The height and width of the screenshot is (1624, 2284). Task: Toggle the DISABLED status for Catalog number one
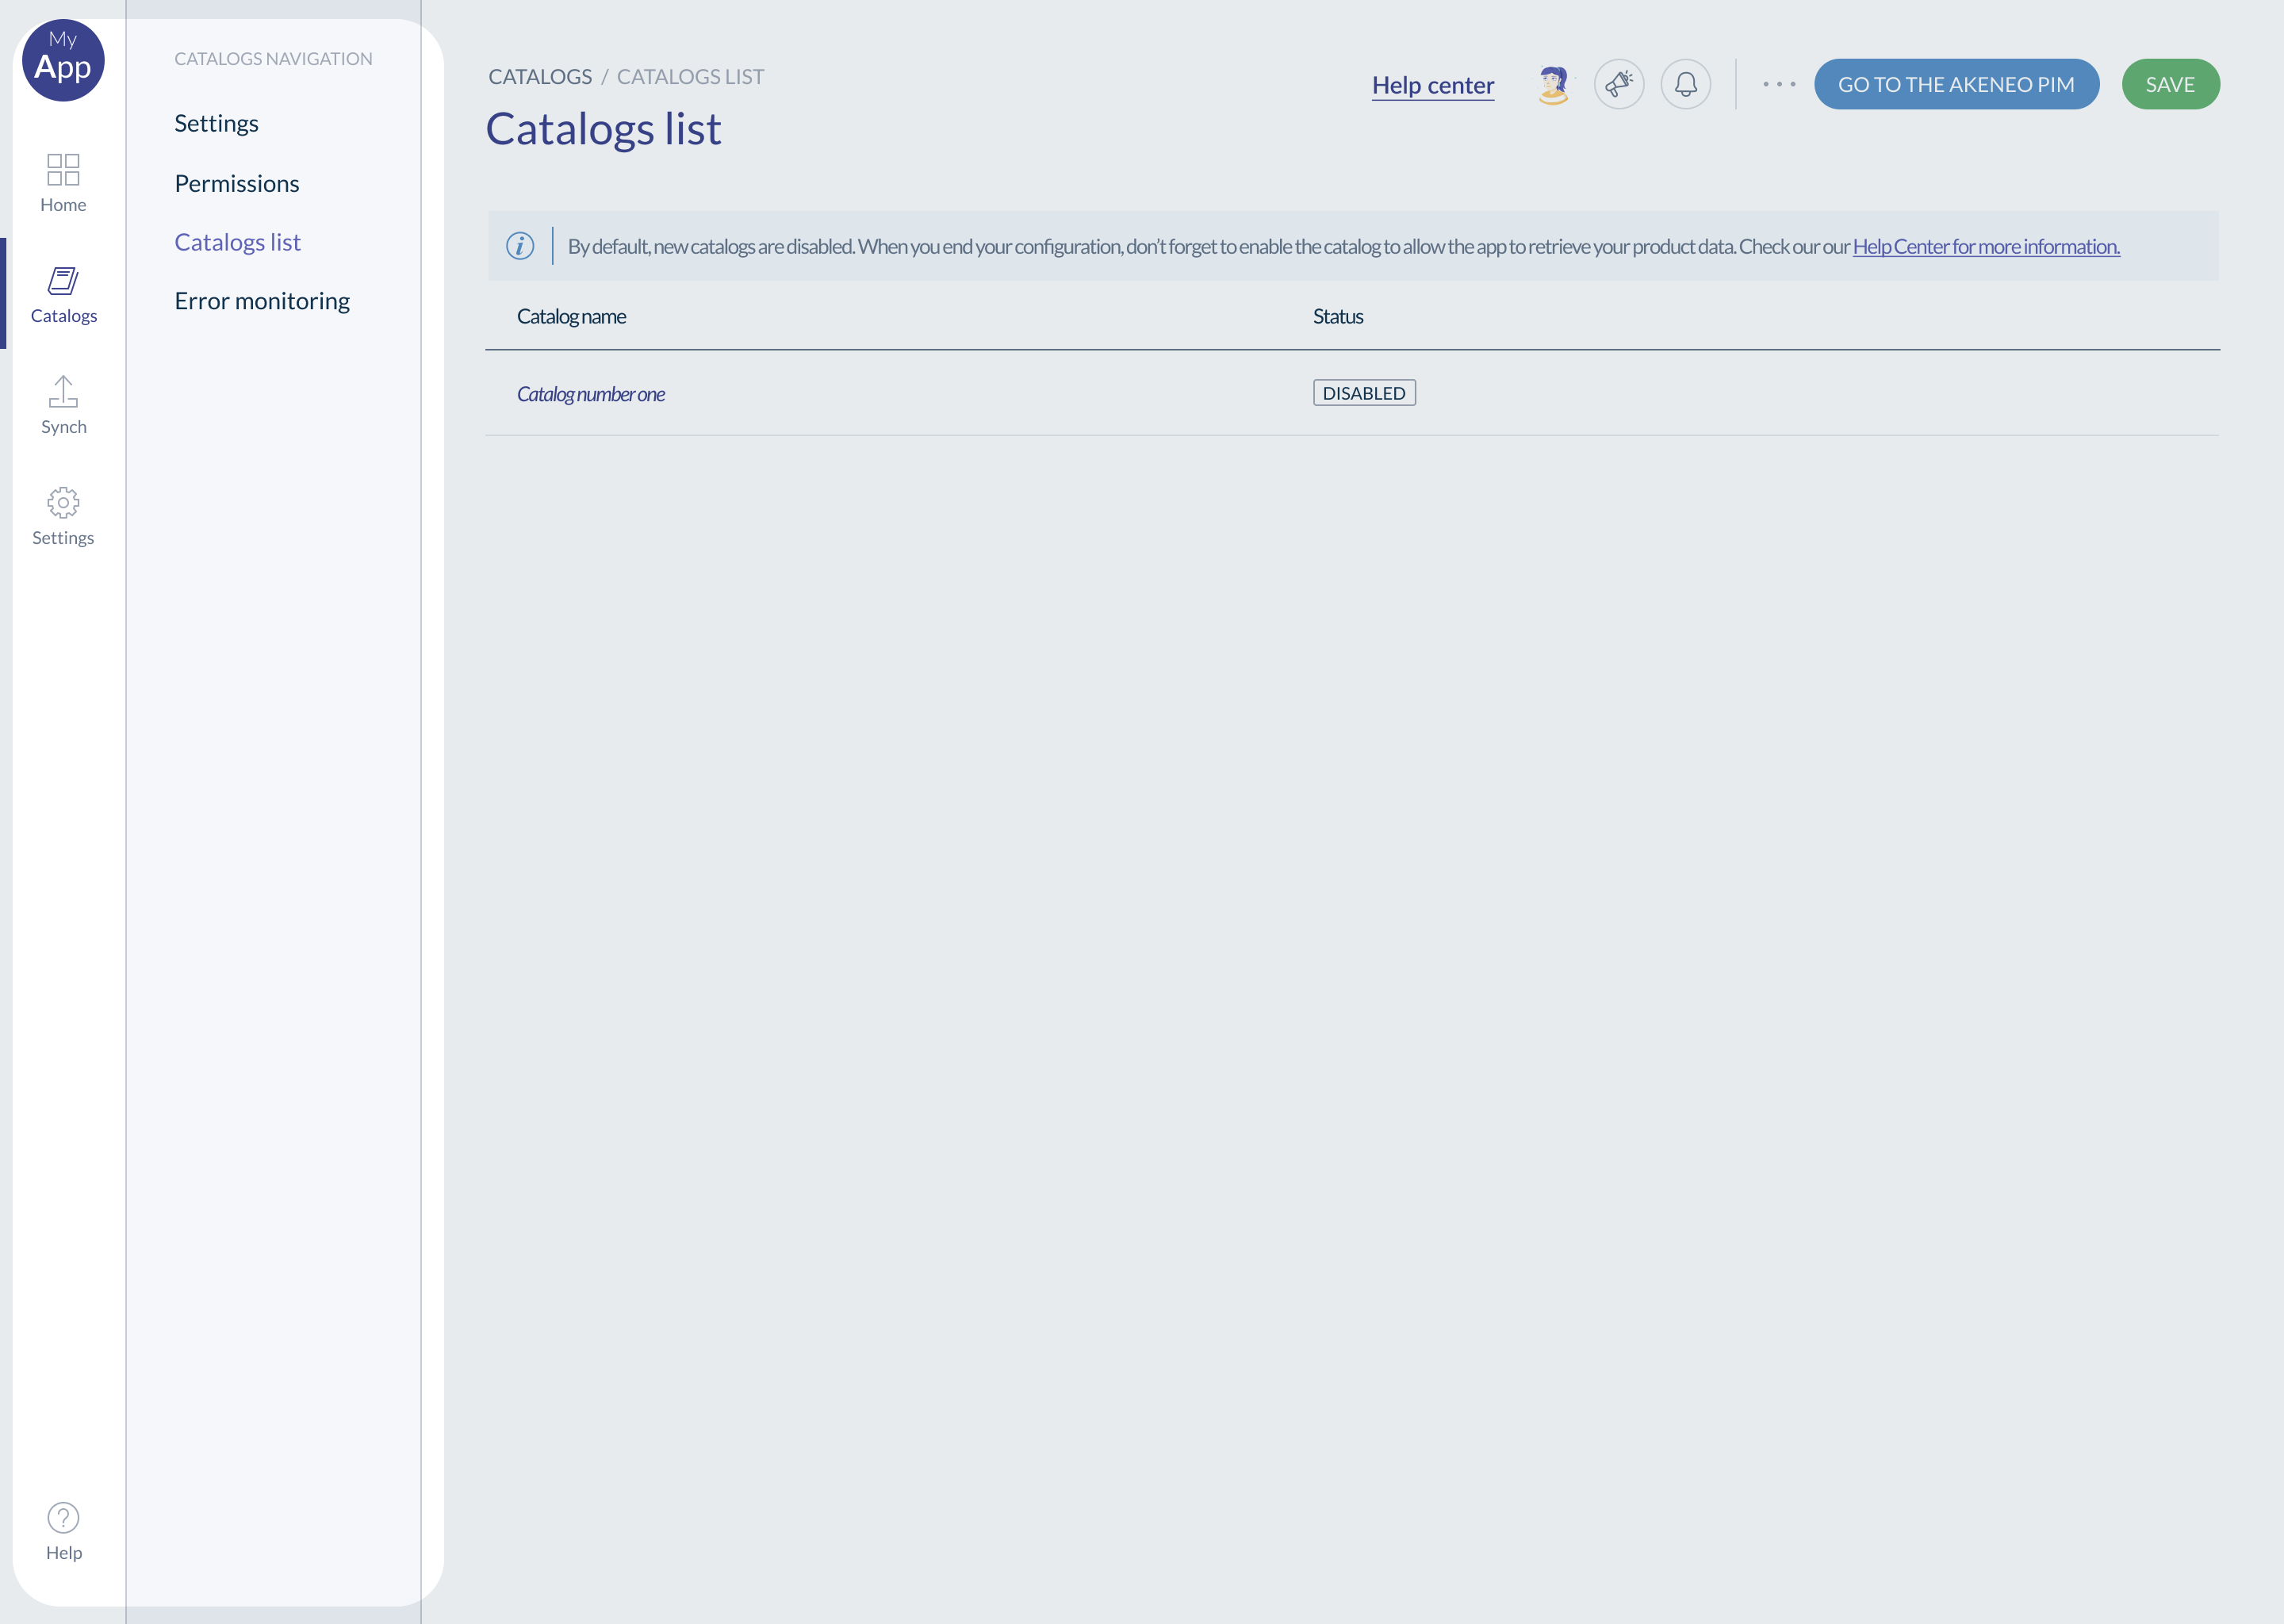(x=1365, y=392)
